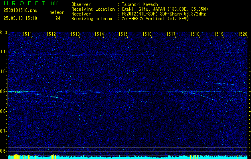Click the 1513 time marker
This screenshot has width=251, height=159.
(x=75, y=34)
